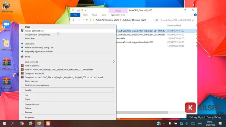This screenshot has height=127, width=226.
Task: Open Quick Access Toolbar customize dropdown
Action: 85,10
